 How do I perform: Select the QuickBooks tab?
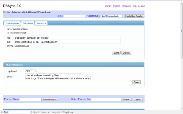click(x=28, y=24)
